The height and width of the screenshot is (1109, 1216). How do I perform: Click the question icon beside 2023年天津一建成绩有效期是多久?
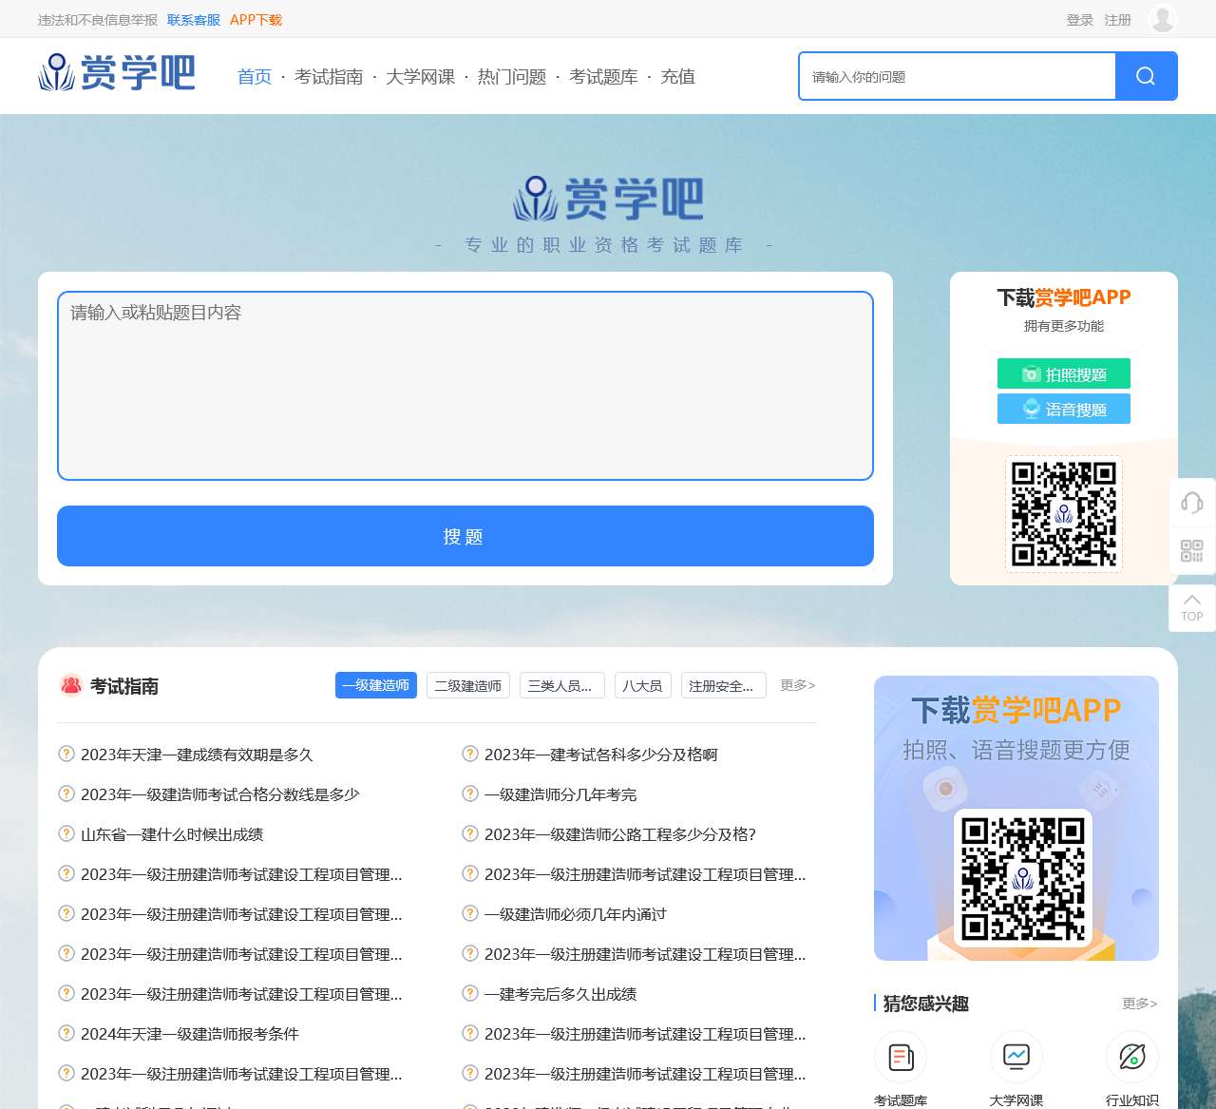(66, 754)
